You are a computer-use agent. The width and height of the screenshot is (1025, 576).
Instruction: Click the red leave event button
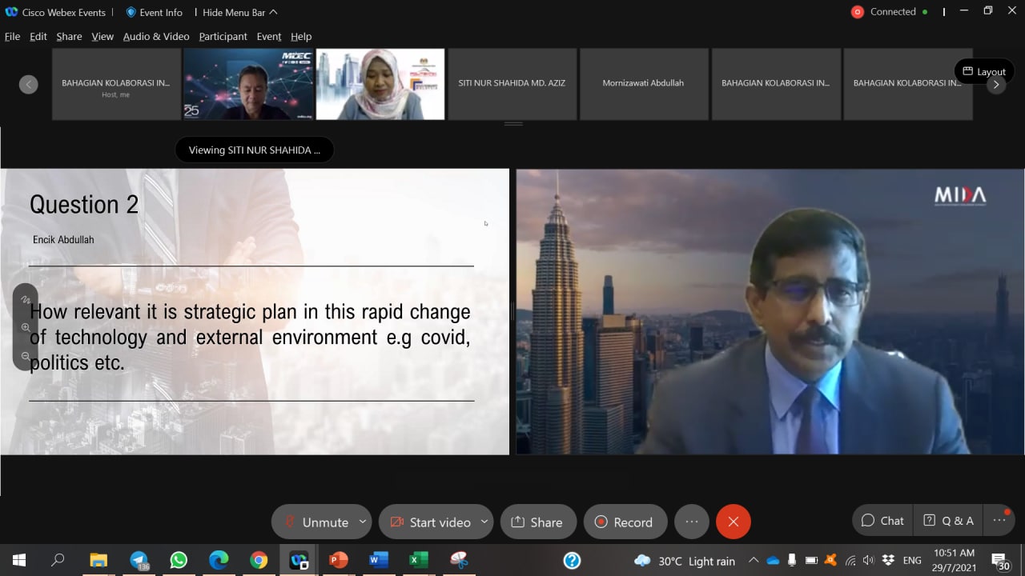point(733,522)
